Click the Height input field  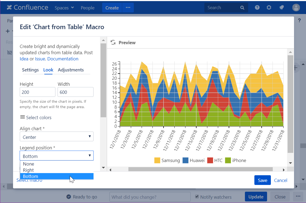tap(38, 92)
